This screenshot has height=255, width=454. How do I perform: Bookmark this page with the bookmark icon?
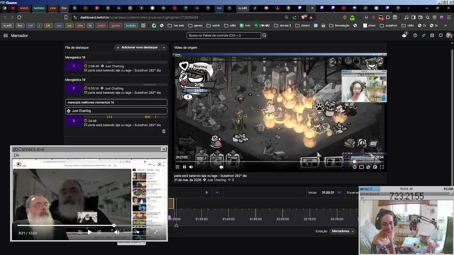(66, 17)
